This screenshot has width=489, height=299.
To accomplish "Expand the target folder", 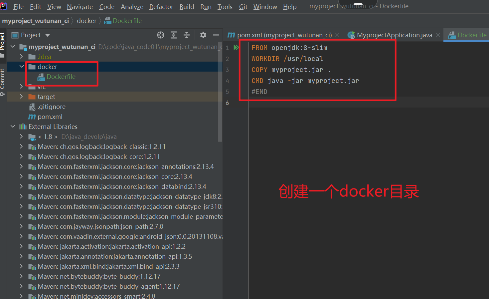I will tap(22, 97).
